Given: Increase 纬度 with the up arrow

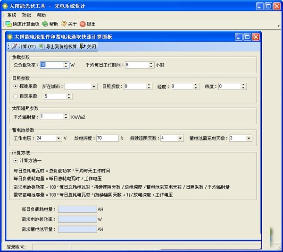Looking at the screenshot, I should [x=243, y=85].
